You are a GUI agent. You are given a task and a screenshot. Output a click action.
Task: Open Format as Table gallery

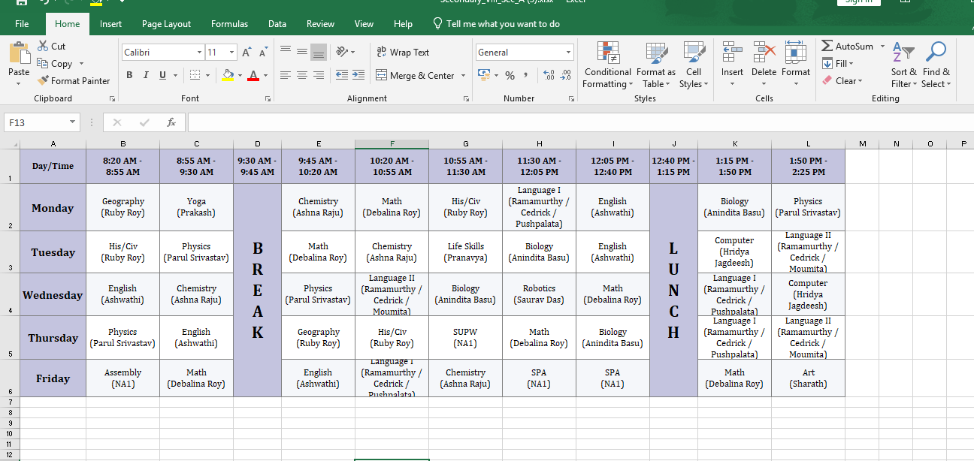click(x=656, y=65)
